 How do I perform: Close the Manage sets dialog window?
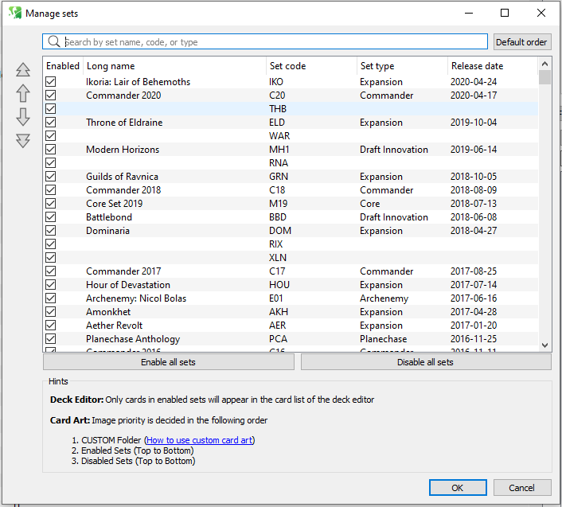point(541,13)
